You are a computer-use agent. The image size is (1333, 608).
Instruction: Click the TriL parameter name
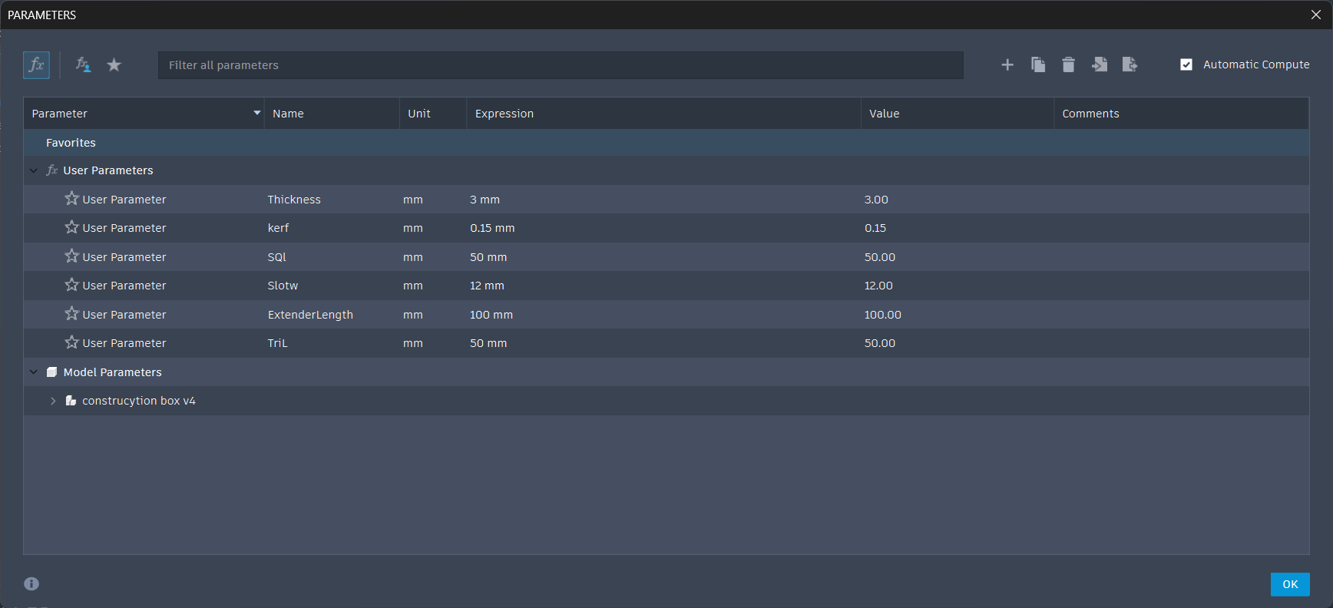277,343
